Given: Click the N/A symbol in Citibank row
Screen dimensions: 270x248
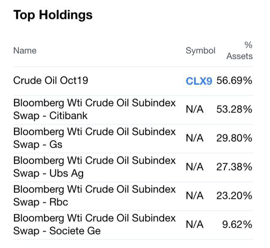Looking at the screenshot, I should click(x=194, y=110).
